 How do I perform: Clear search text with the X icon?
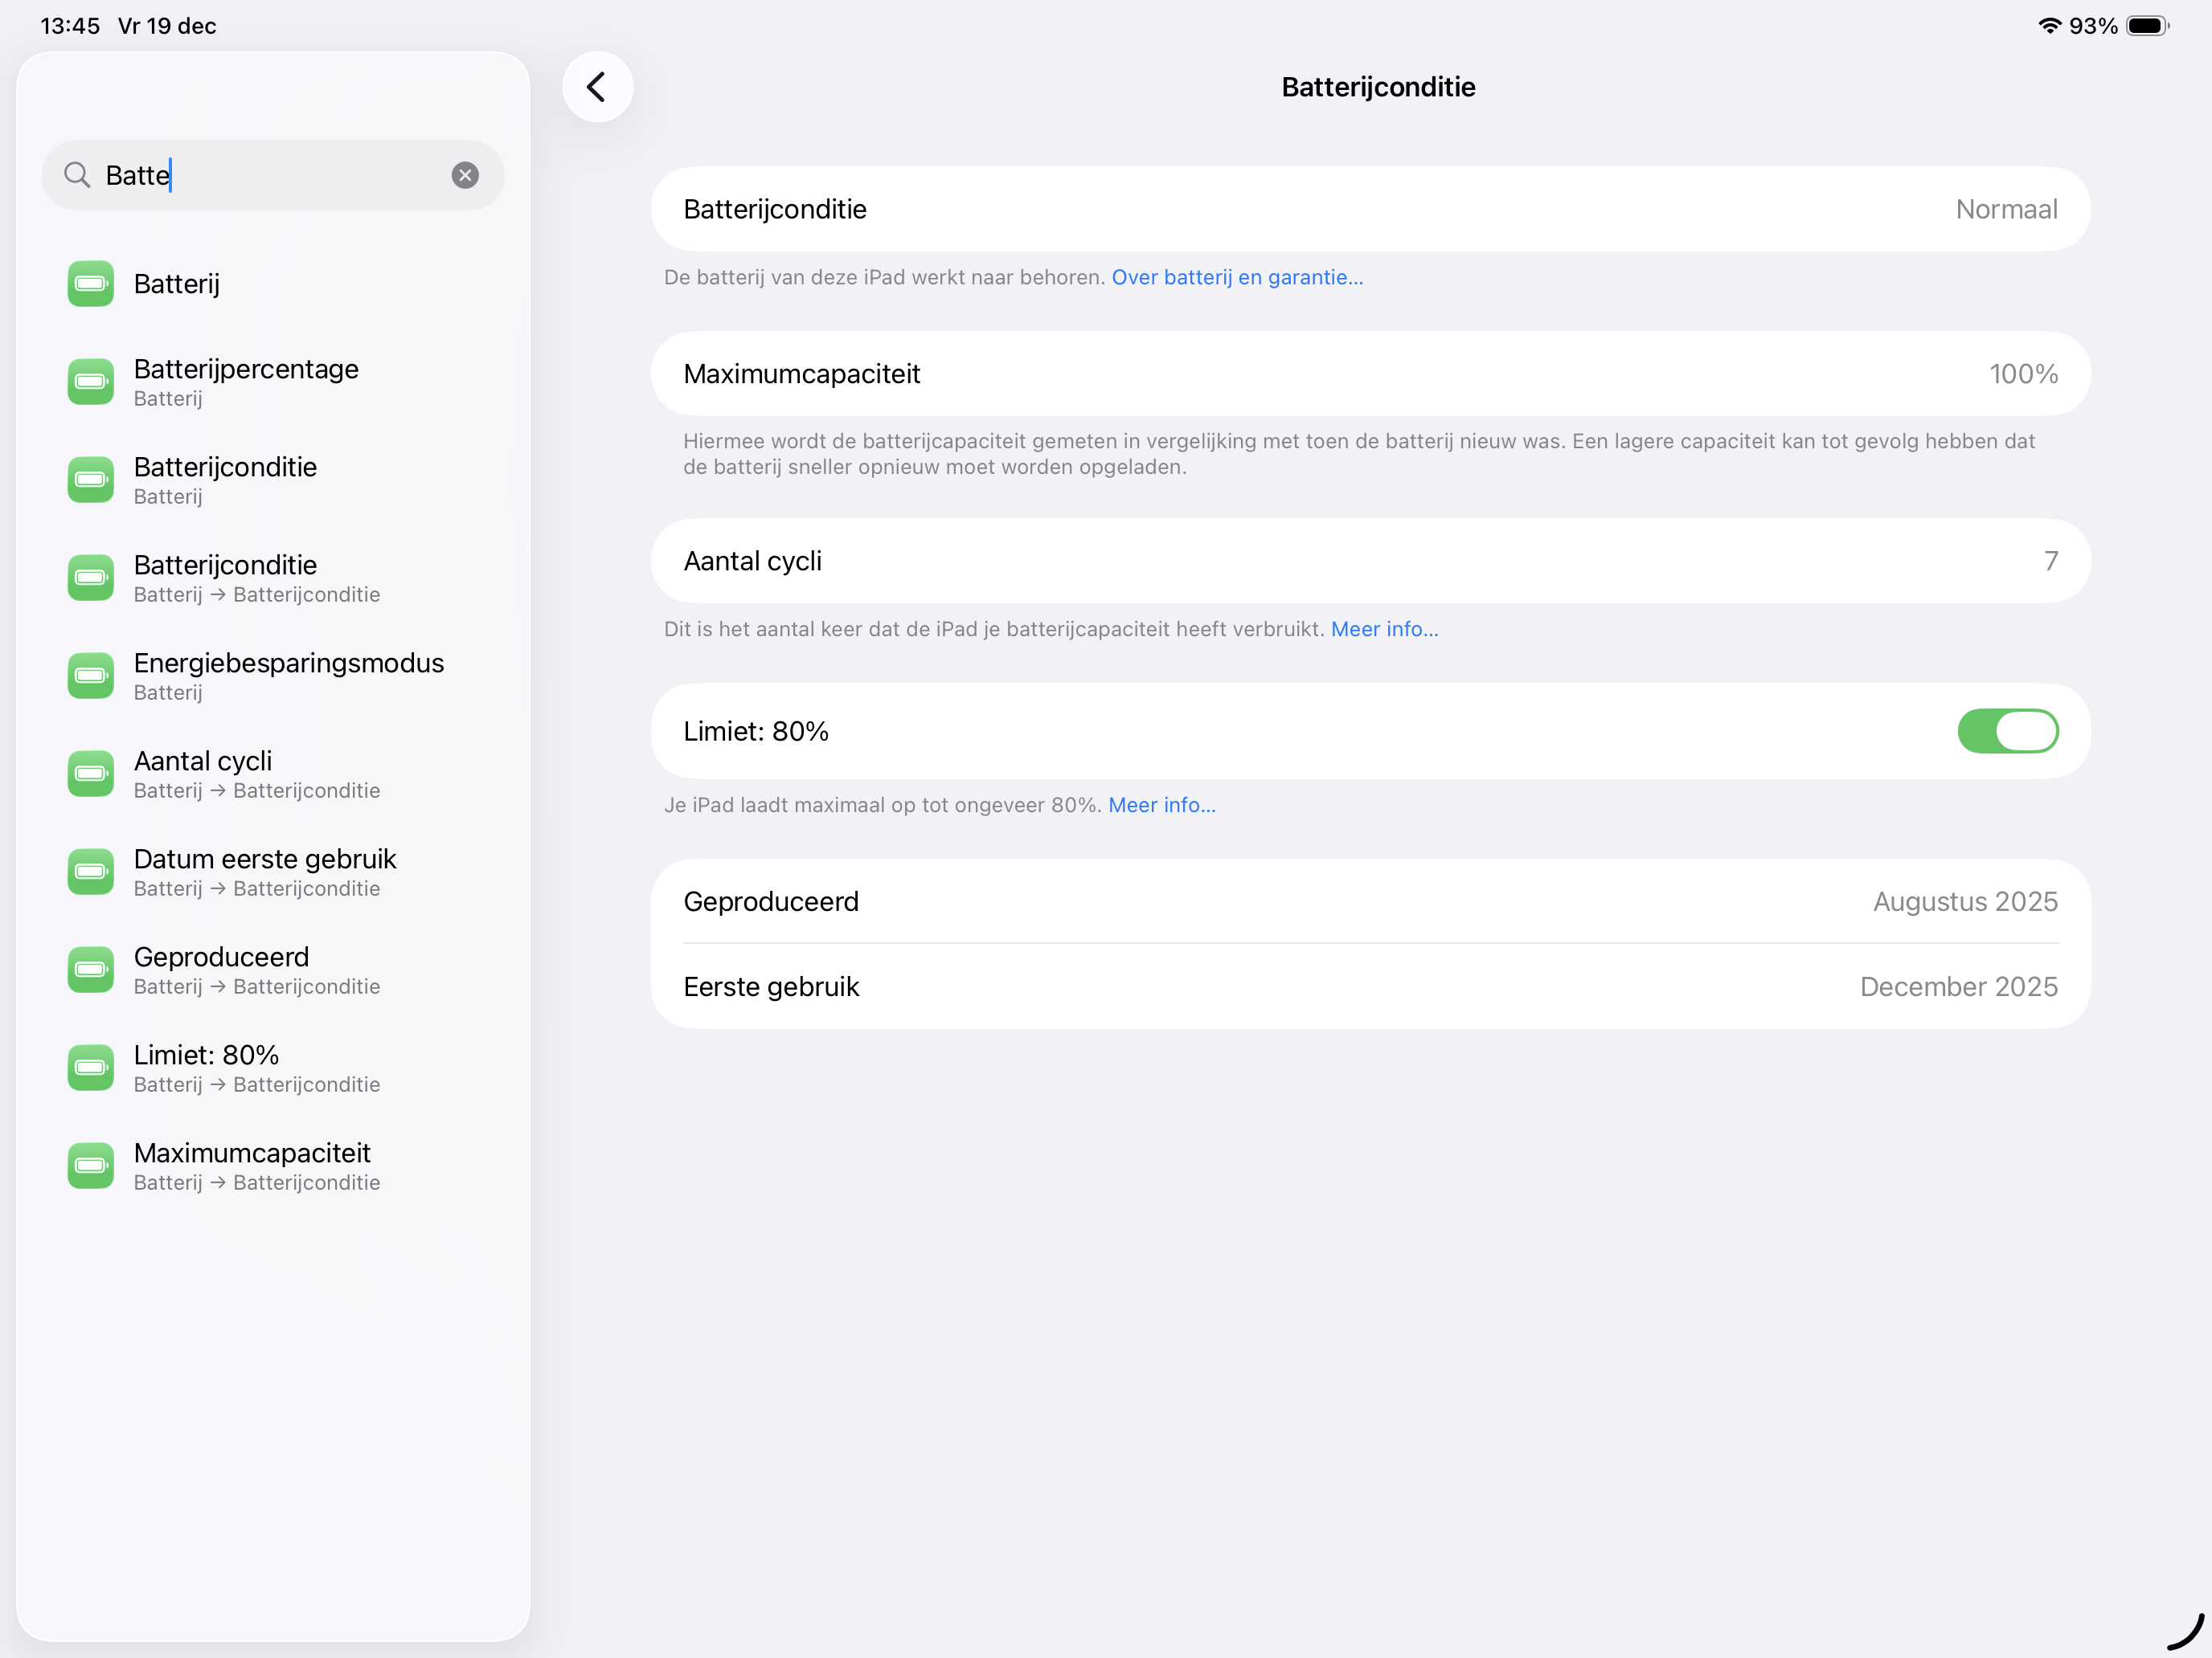465,175
